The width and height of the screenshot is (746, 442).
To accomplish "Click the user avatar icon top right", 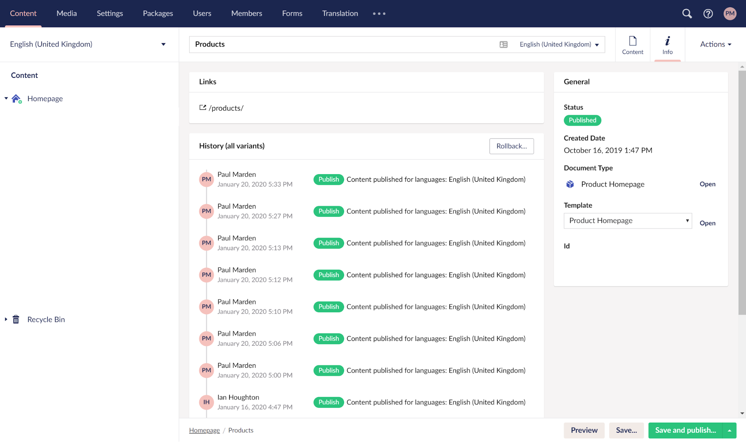I will pos(730,13).
